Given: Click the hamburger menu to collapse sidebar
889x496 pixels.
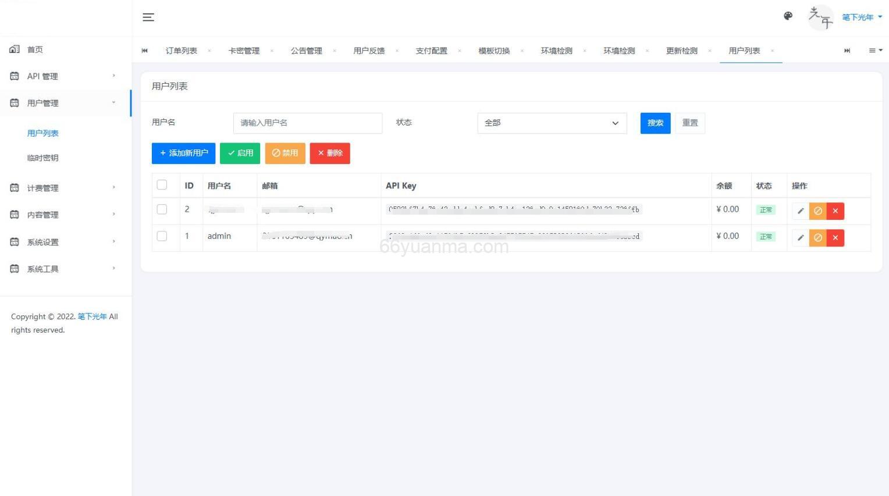Looking at the screenshot, I should pos(148,17).
